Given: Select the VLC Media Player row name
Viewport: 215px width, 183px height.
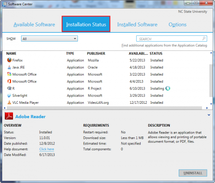Looking at the screenshot, I should pos(26,102).
